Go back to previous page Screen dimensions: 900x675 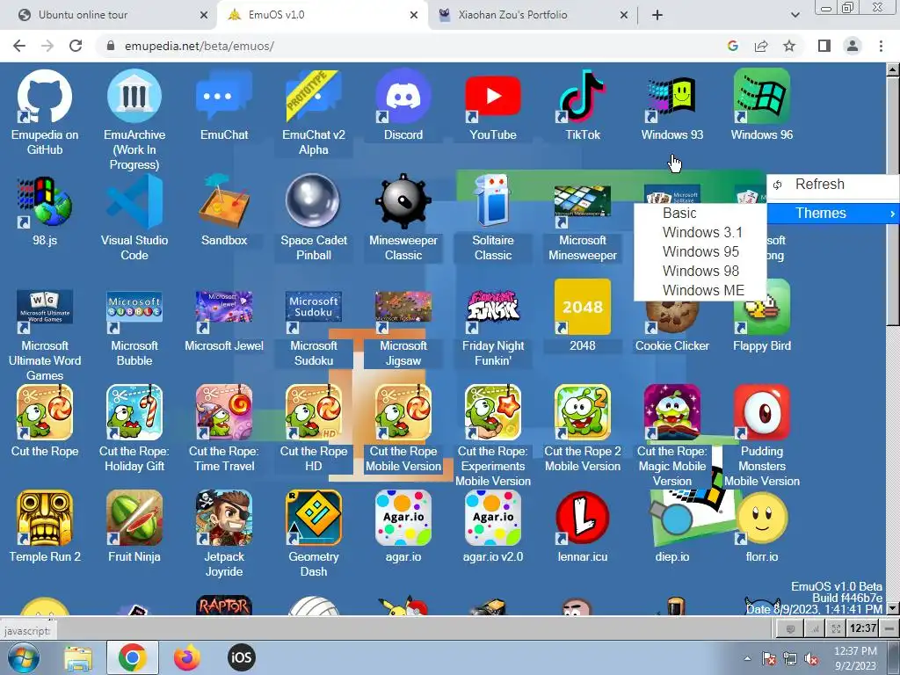point(19,46)
